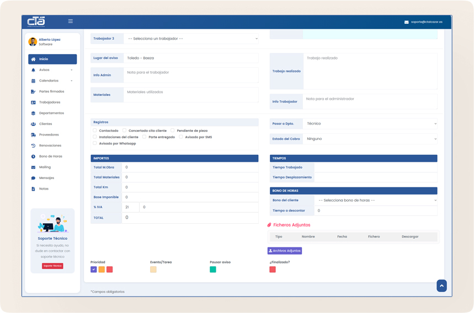Check the Contactado checkbox
This screenshot has width=474, height=313.
[94, 131]
